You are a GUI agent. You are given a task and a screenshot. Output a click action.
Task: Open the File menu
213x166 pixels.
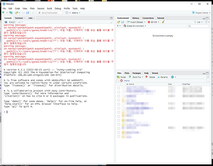point(4,9)
